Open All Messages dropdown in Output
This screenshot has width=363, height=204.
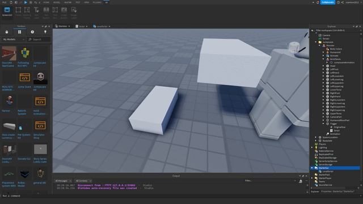[63, 181]
